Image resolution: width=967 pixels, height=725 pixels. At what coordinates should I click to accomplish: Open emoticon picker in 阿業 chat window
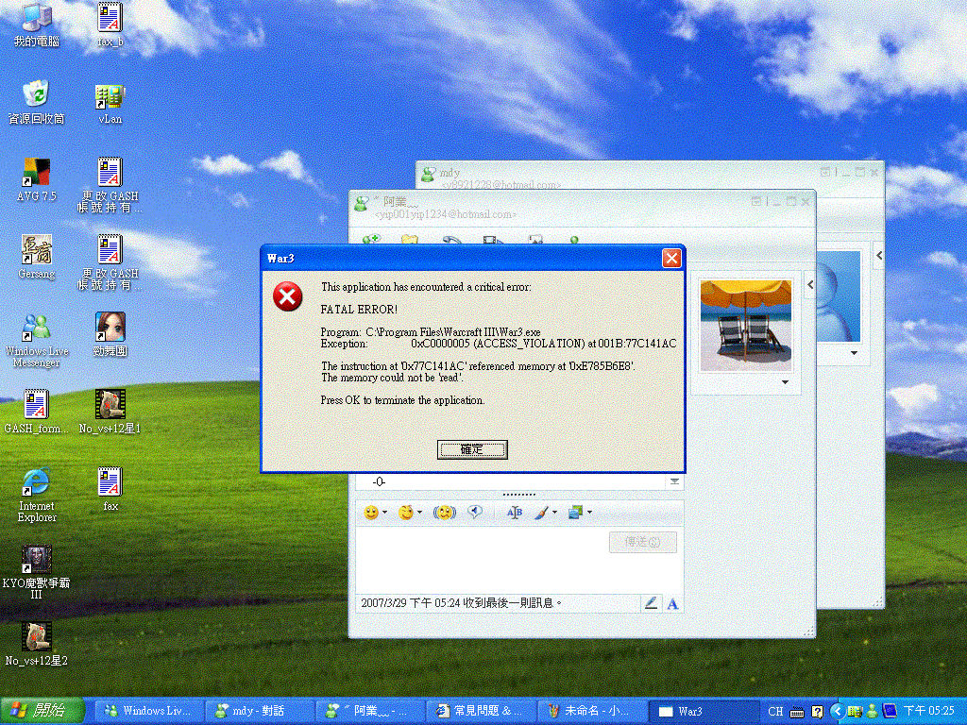370,513
